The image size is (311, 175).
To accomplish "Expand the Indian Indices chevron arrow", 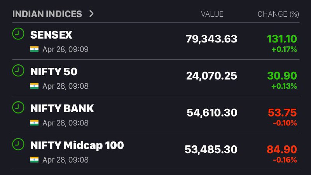I will [91, 14].
